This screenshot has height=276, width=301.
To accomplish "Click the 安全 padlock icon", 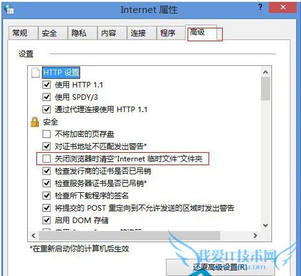I will coord(35,122).
